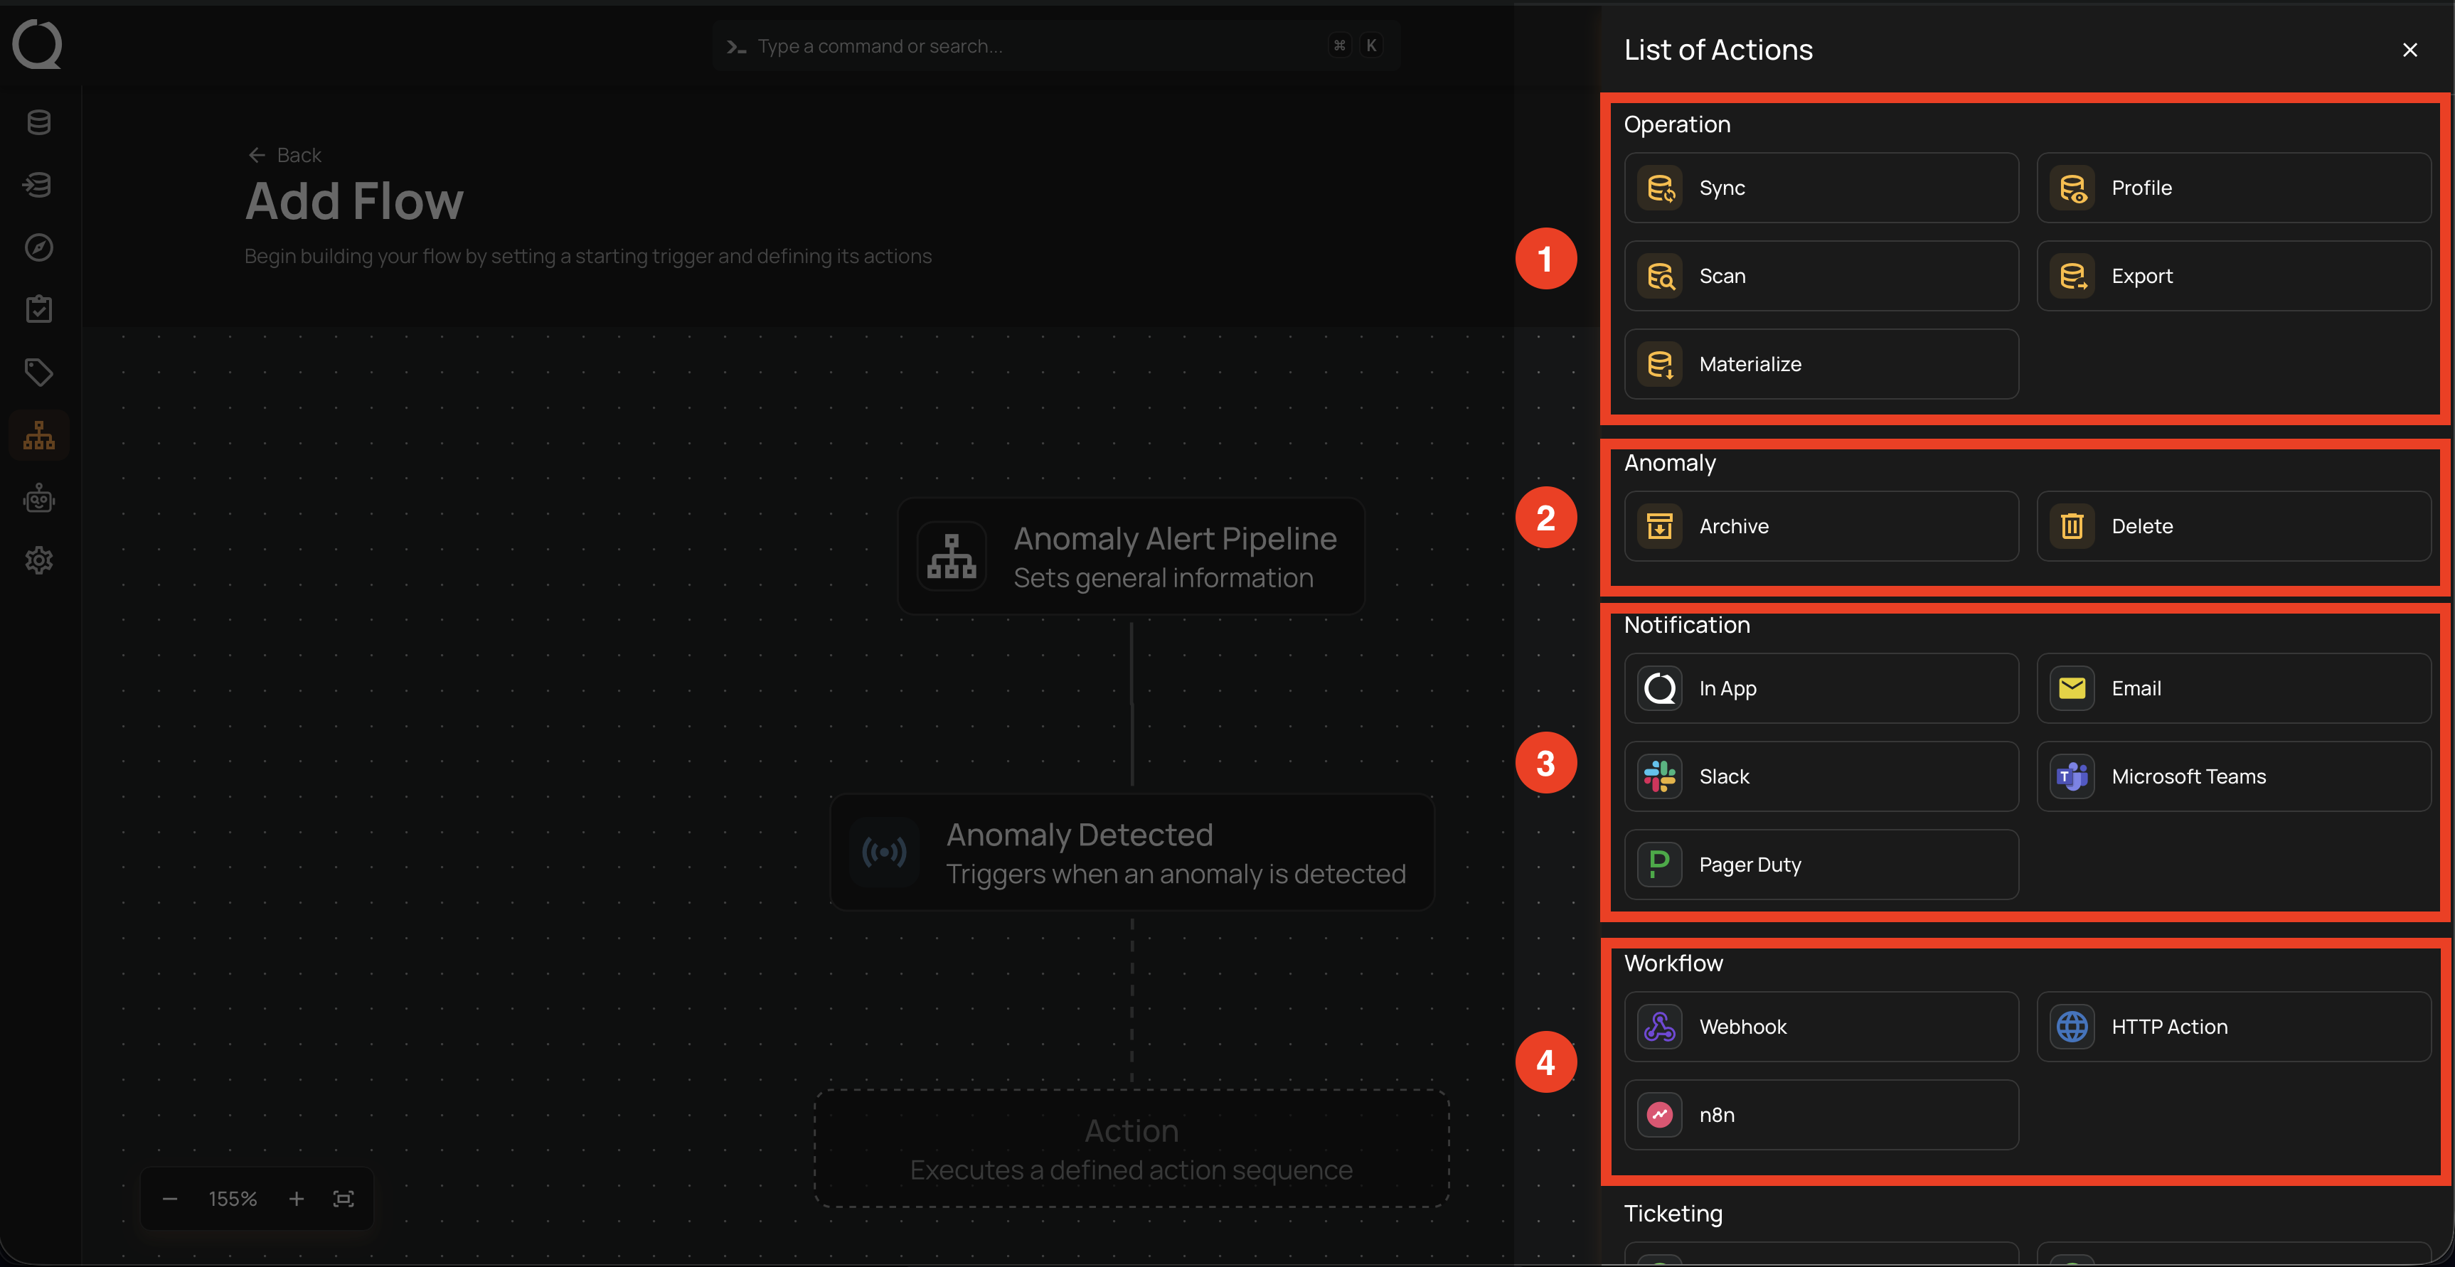Fit the flow canvas to view
This screenshot has height=1267, width=2455.
point(343,1199)
